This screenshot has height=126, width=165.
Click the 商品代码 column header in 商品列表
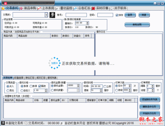pos(10,36)
